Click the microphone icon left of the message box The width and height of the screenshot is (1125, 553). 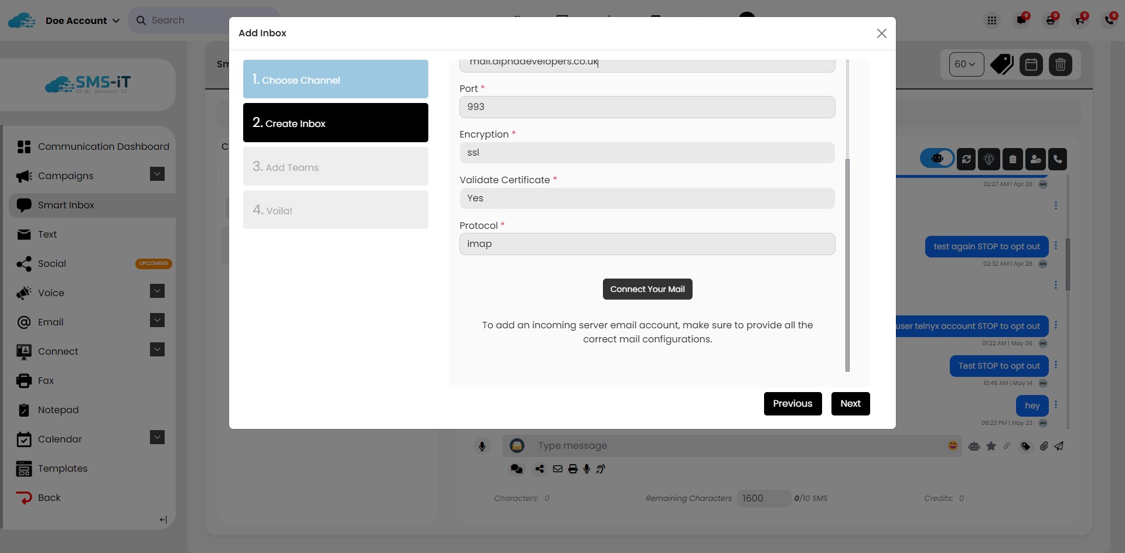coord(482,446)
